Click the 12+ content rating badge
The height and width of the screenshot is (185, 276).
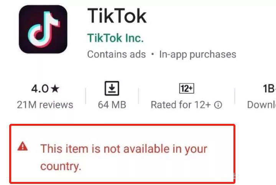click(x=187, y=88)
